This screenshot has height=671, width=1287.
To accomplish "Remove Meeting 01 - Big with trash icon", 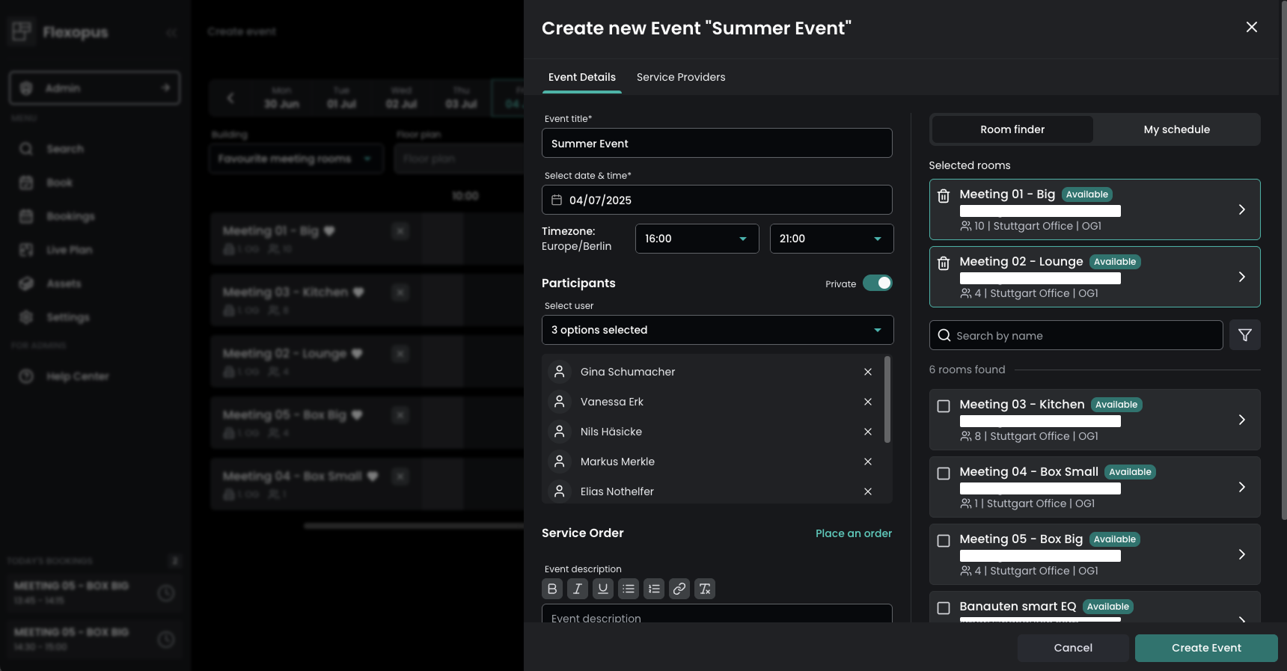I will point(944,196).
